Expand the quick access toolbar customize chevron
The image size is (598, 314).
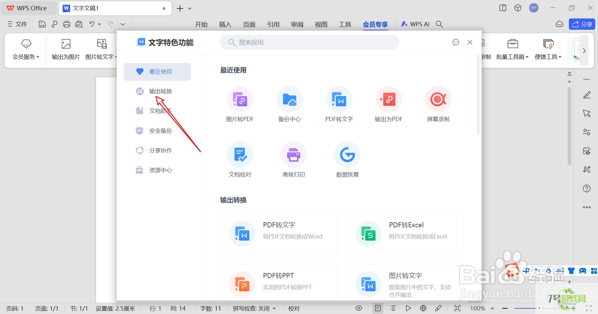tap(123, 24)
